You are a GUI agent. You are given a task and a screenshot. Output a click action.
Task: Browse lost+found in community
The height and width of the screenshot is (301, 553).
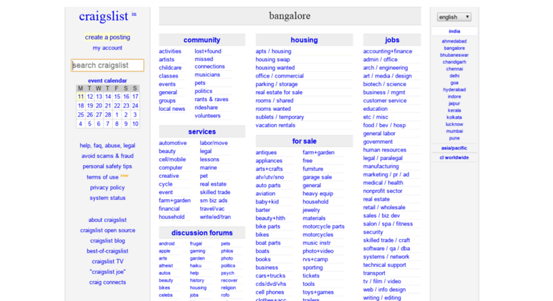point(208,51)
